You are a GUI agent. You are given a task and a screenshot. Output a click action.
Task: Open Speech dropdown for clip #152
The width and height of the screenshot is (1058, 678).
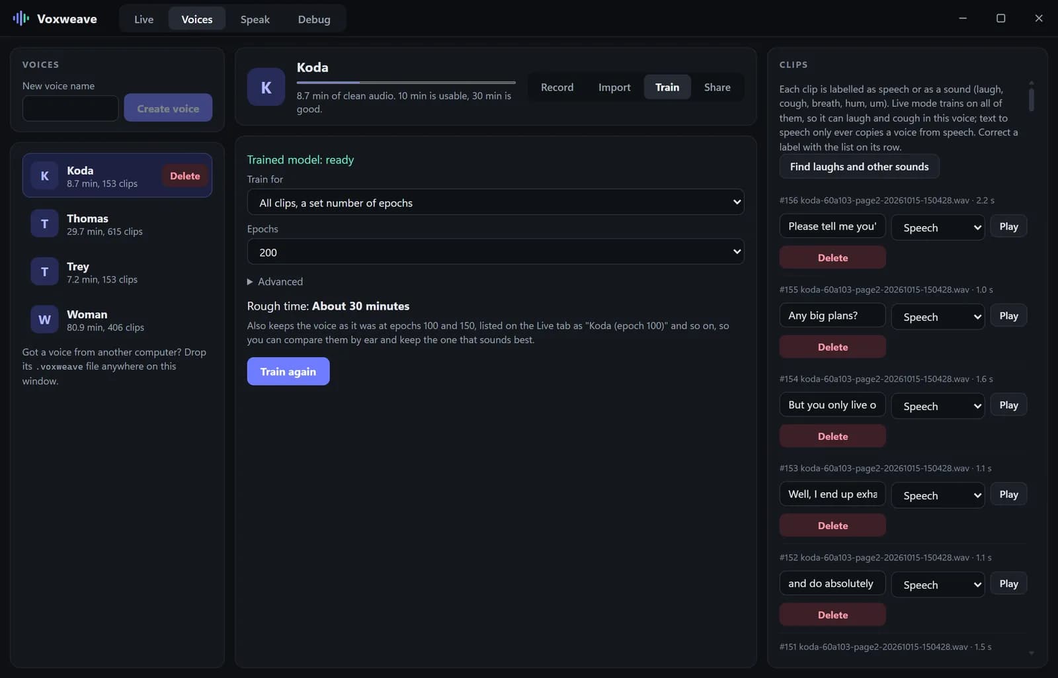[938, 585]
